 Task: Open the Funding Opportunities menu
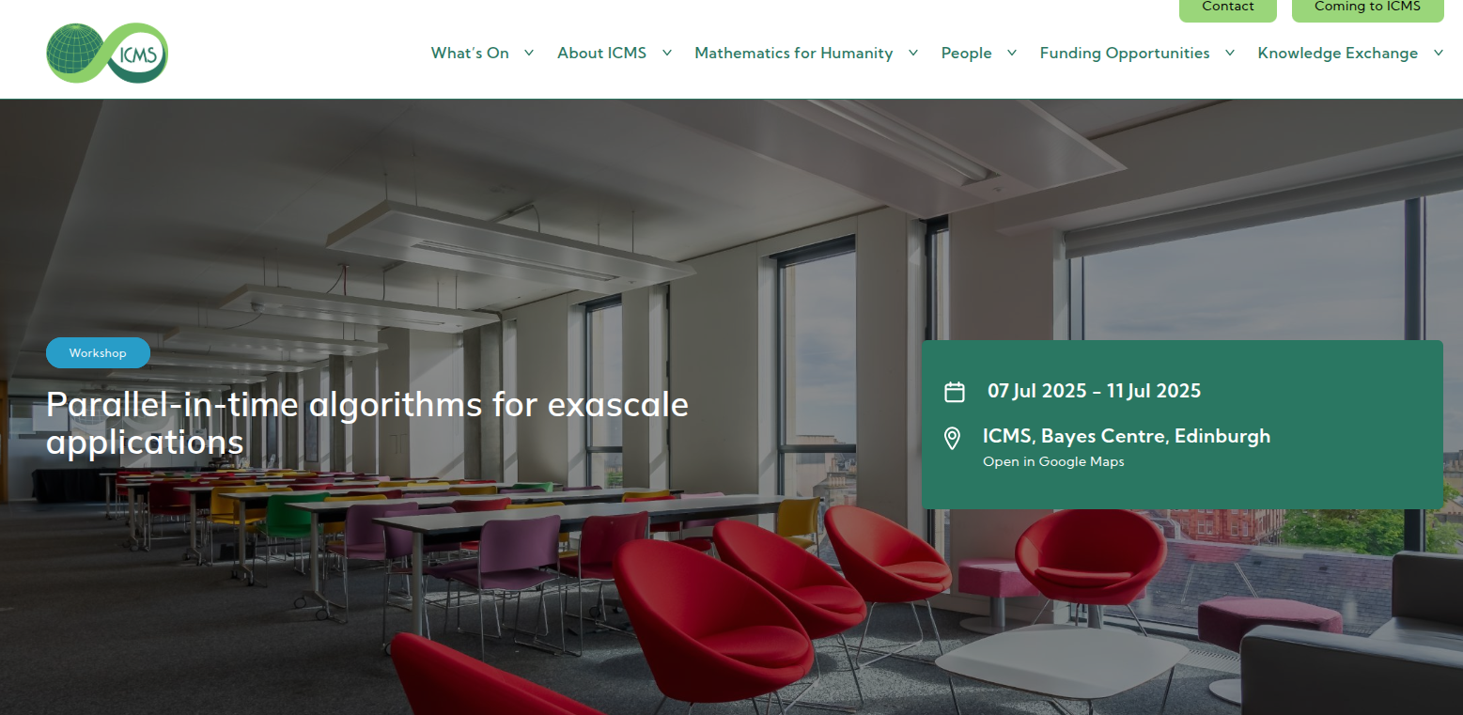(1125, 53)
